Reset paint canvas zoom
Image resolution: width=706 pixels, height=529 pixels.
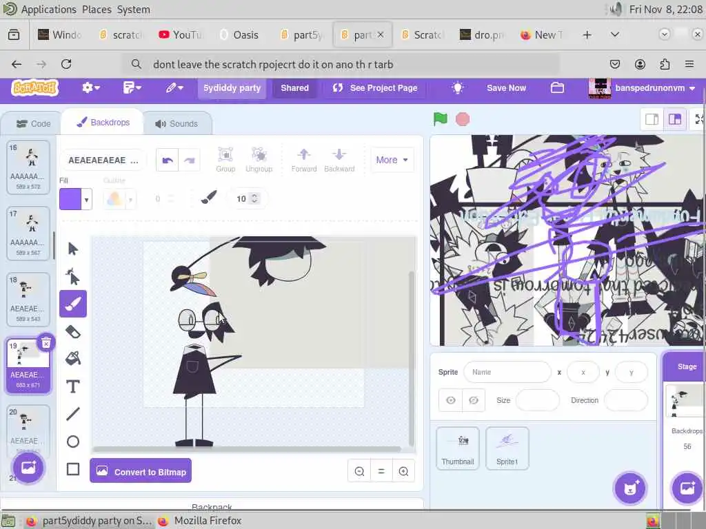[x=381, y=471]
